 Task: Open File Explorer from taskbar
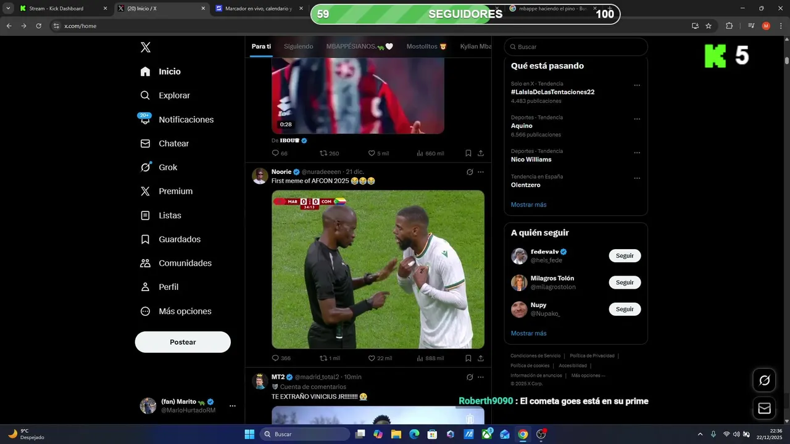coord(396,434)
